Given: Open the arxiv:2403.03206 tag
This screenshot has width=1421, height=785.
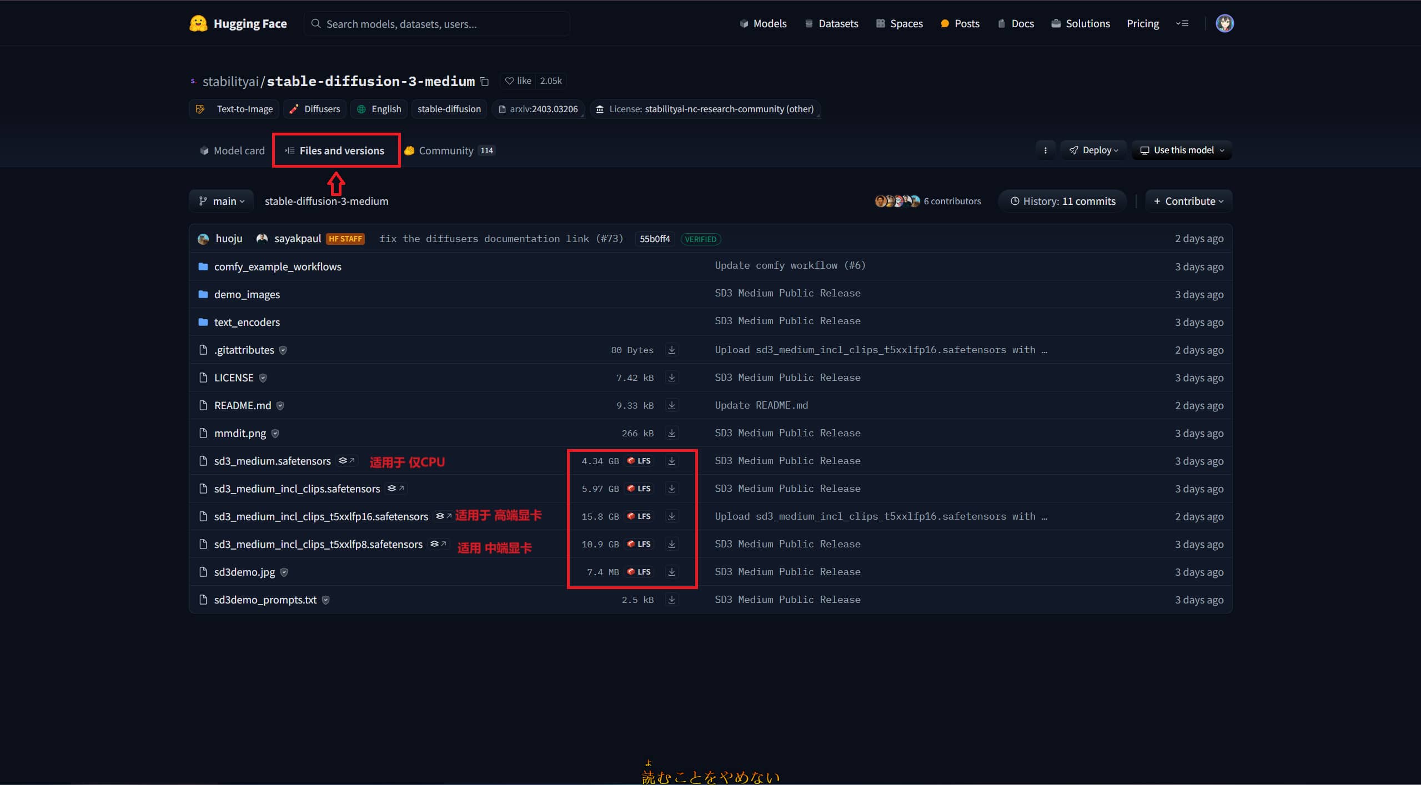Looking at the screenshot, I should pos(538,109).
